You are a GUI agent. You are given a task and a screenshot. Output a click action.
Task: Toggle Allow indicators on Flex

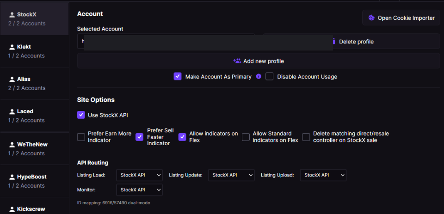point(182,137)
